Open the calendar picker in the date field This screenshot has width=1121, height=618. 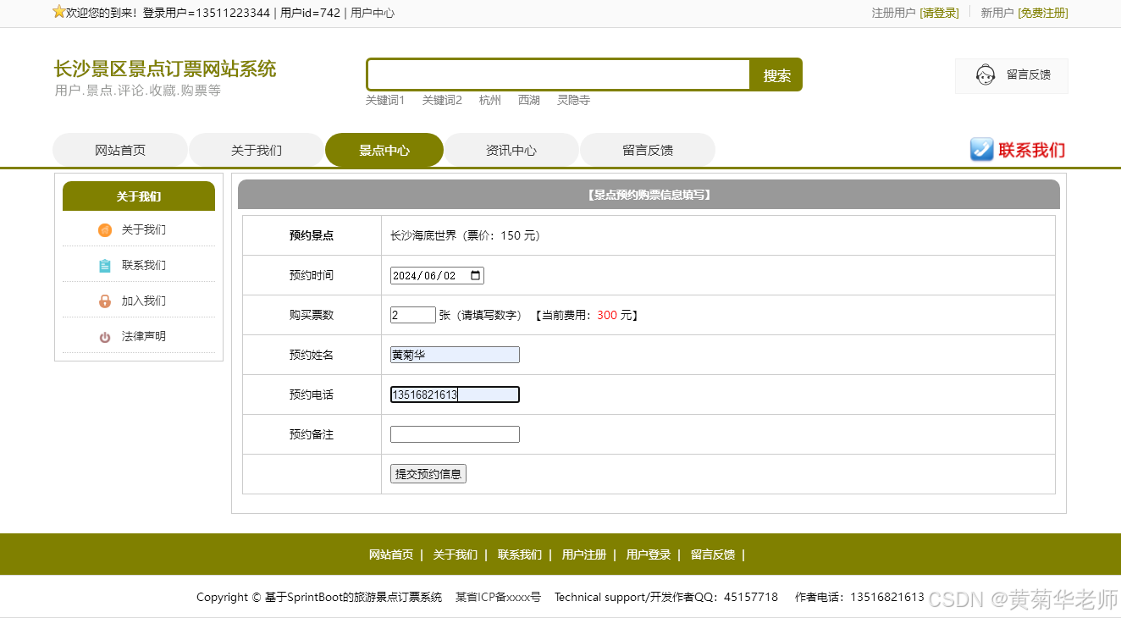click(x=475, y=275)
